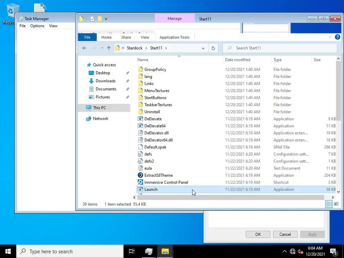Select the Uninstall folder icon

(140, 112)
